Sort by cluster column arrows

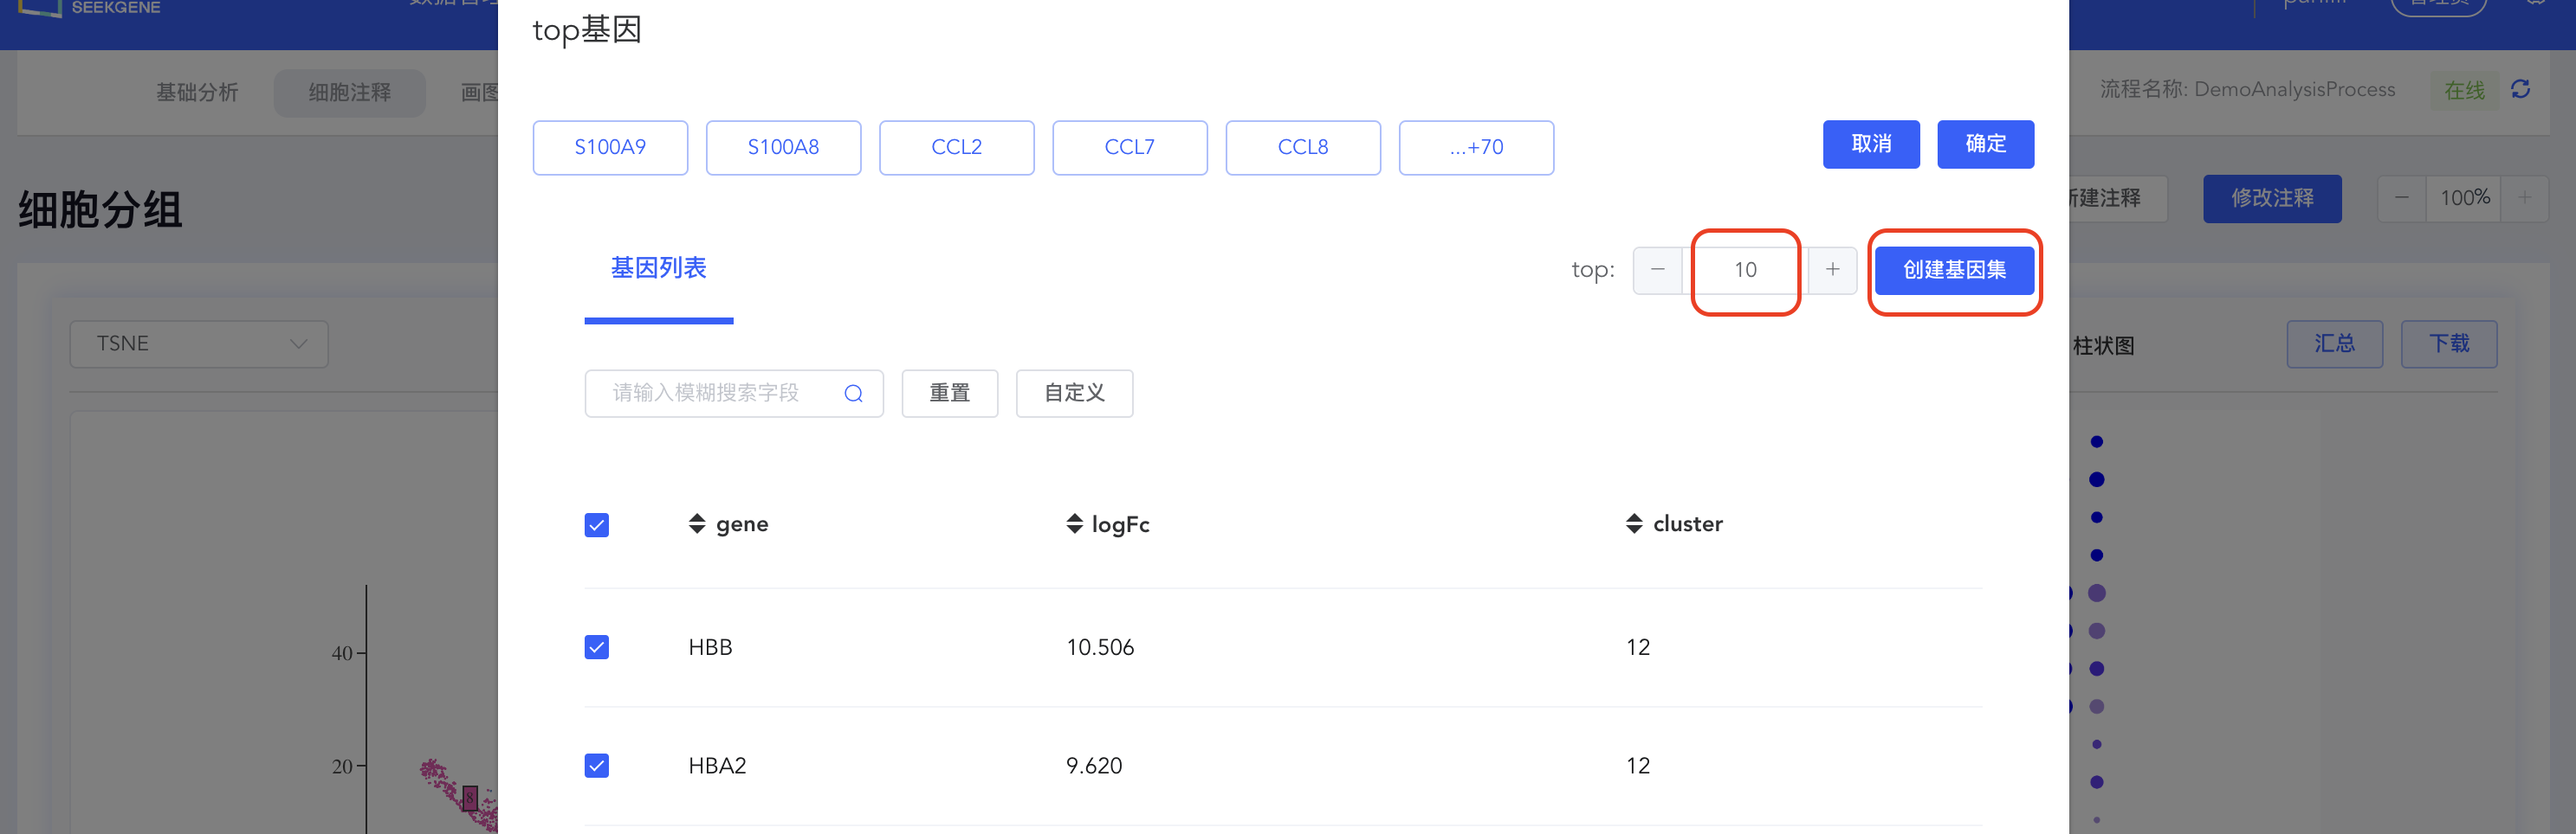pyautogui.click(x=1634, y=524)
